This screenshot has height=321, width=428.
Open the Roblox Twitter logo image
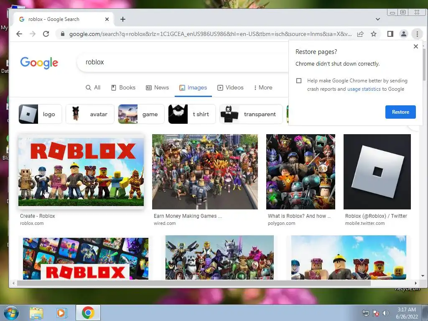pos(377,172)
